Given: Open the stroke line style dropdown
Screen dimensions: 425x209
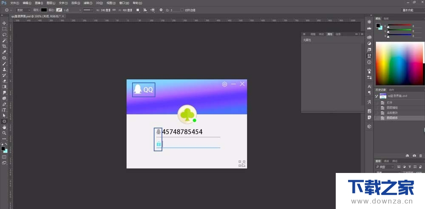Looking at the screenshot, I should coord(88,10).
